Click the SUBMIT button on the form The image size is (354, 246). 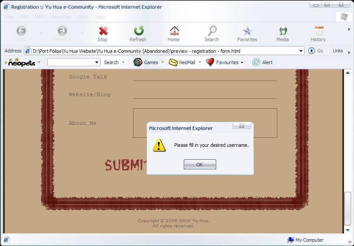pyautogui.click(x=126, y=165)
